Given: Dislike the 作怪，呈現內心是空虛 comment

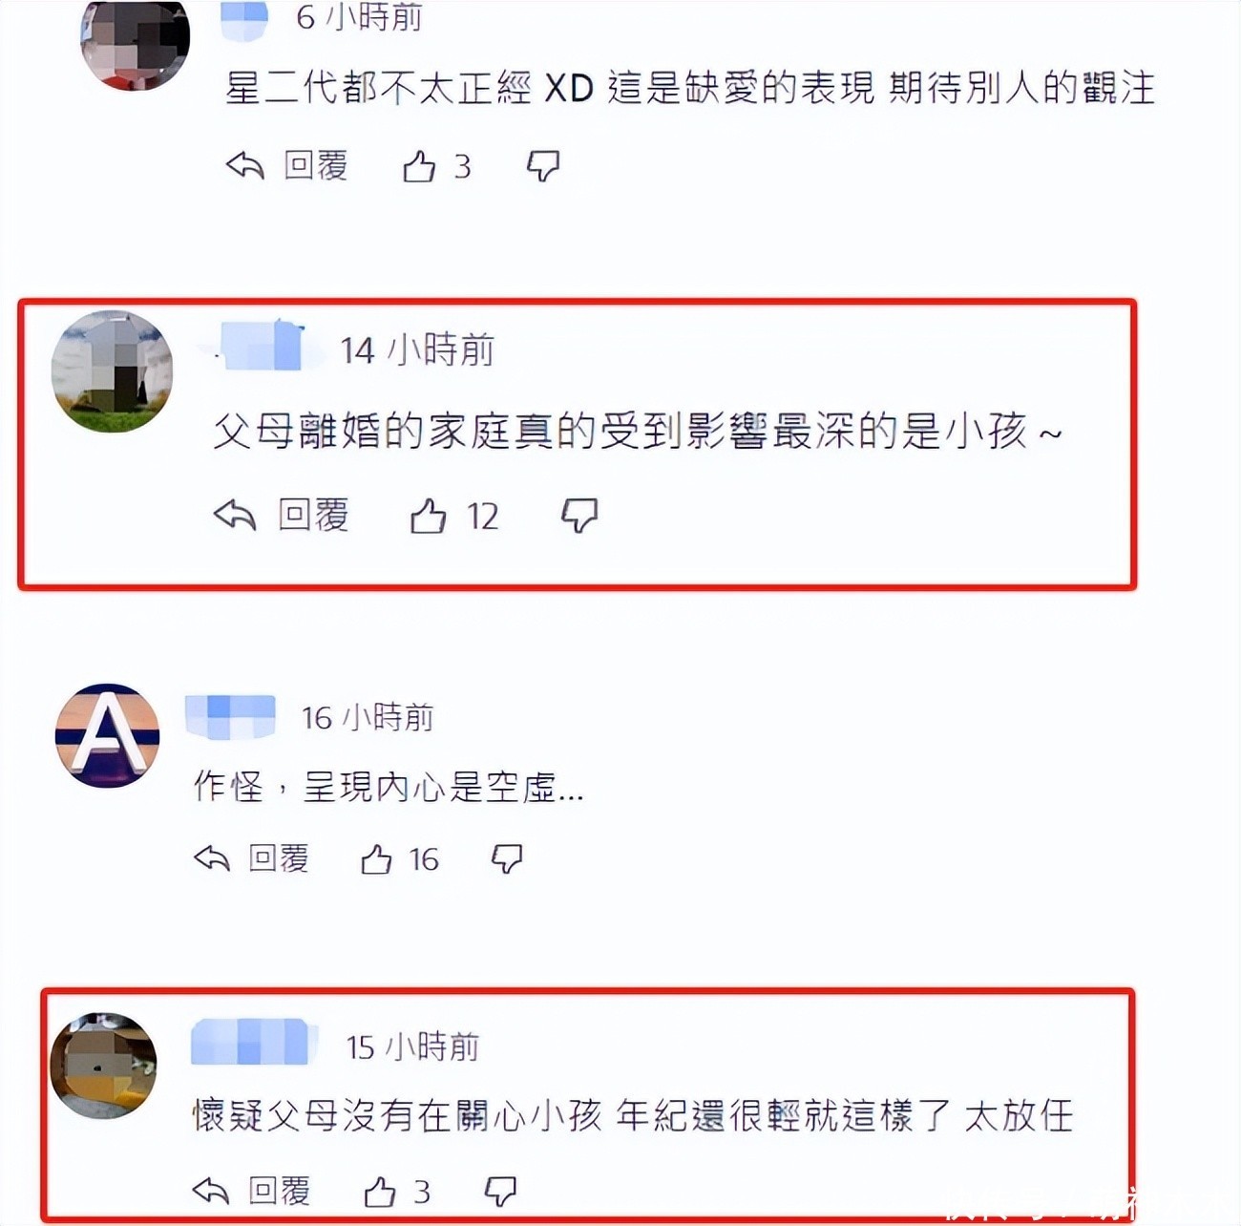Looking at the screenshot, I should pos(507,859).
